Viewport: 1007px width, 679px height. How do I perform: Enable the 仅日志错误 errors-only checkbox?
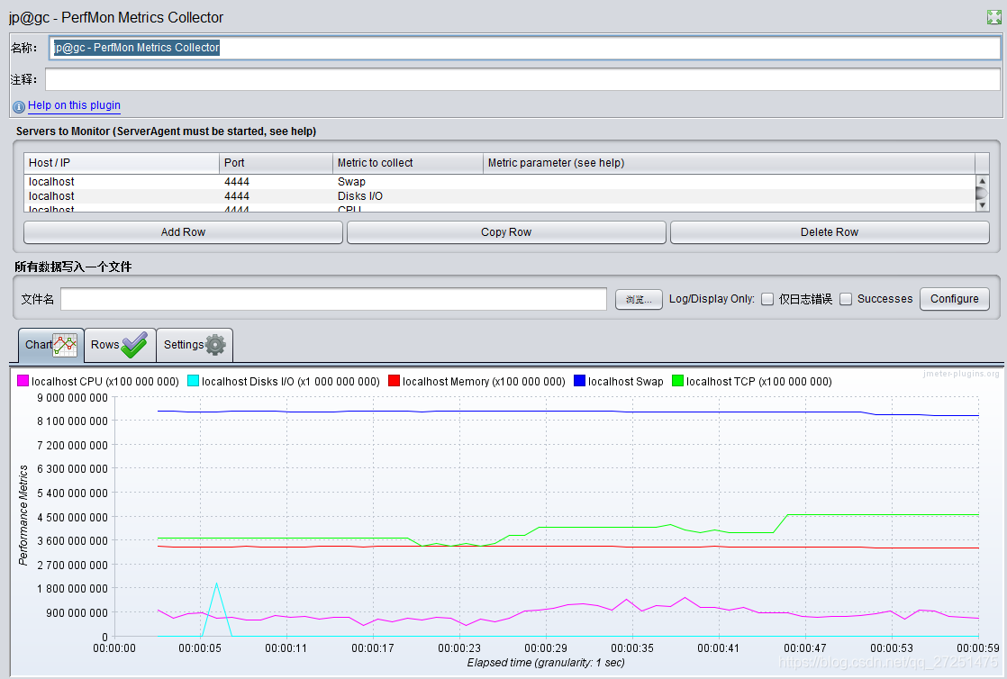(x=767, y=299)
